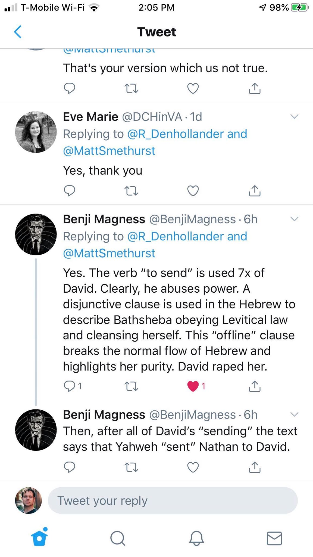313x557 pixels.
Task: Share Eve Marie's tweet
Action: 255,191
